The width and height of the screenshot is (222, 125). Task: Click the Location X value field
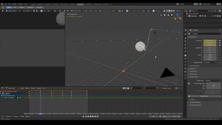pyautogui.click(x=210, y=41)
